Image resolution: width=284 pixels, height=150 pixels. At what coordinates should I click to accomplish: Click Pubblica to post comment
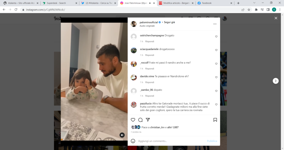click(212, 141)
